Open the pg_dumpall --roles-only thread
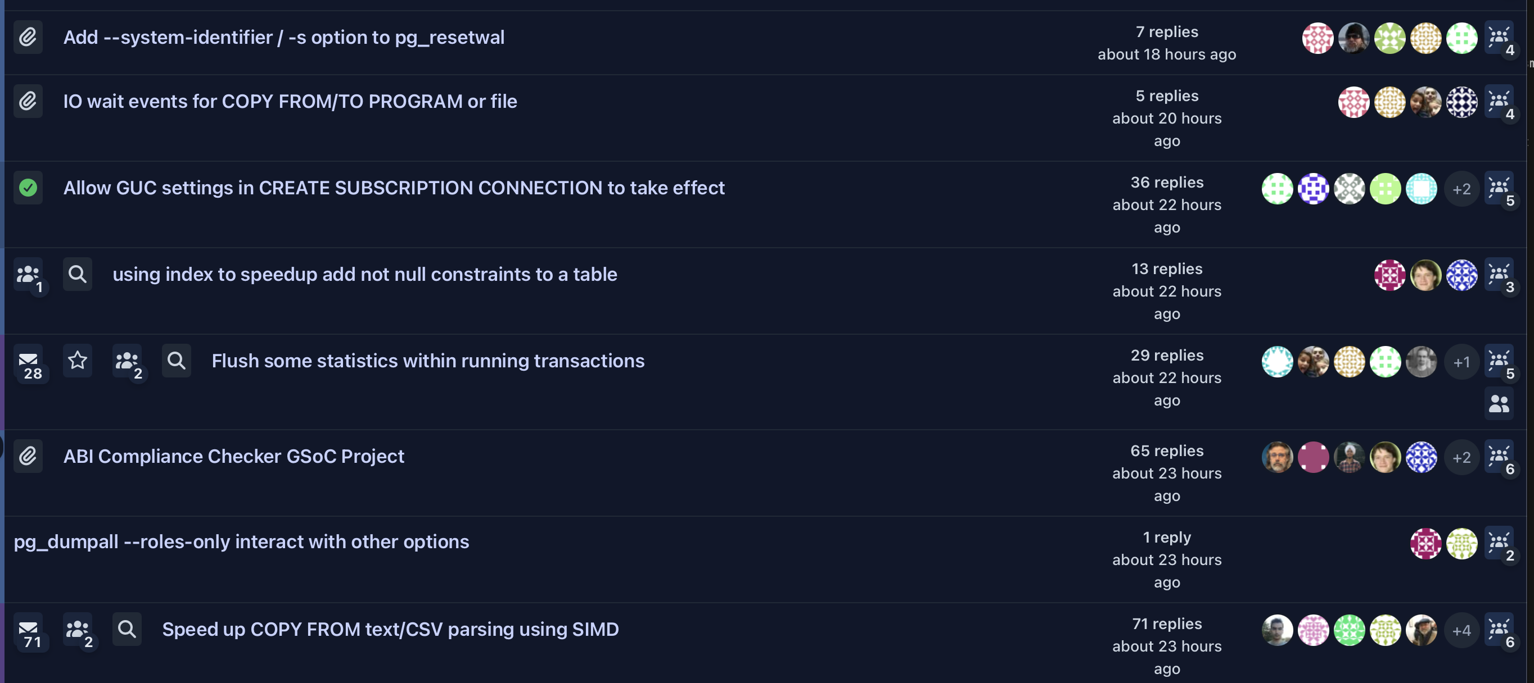 (x=241, y=541)
